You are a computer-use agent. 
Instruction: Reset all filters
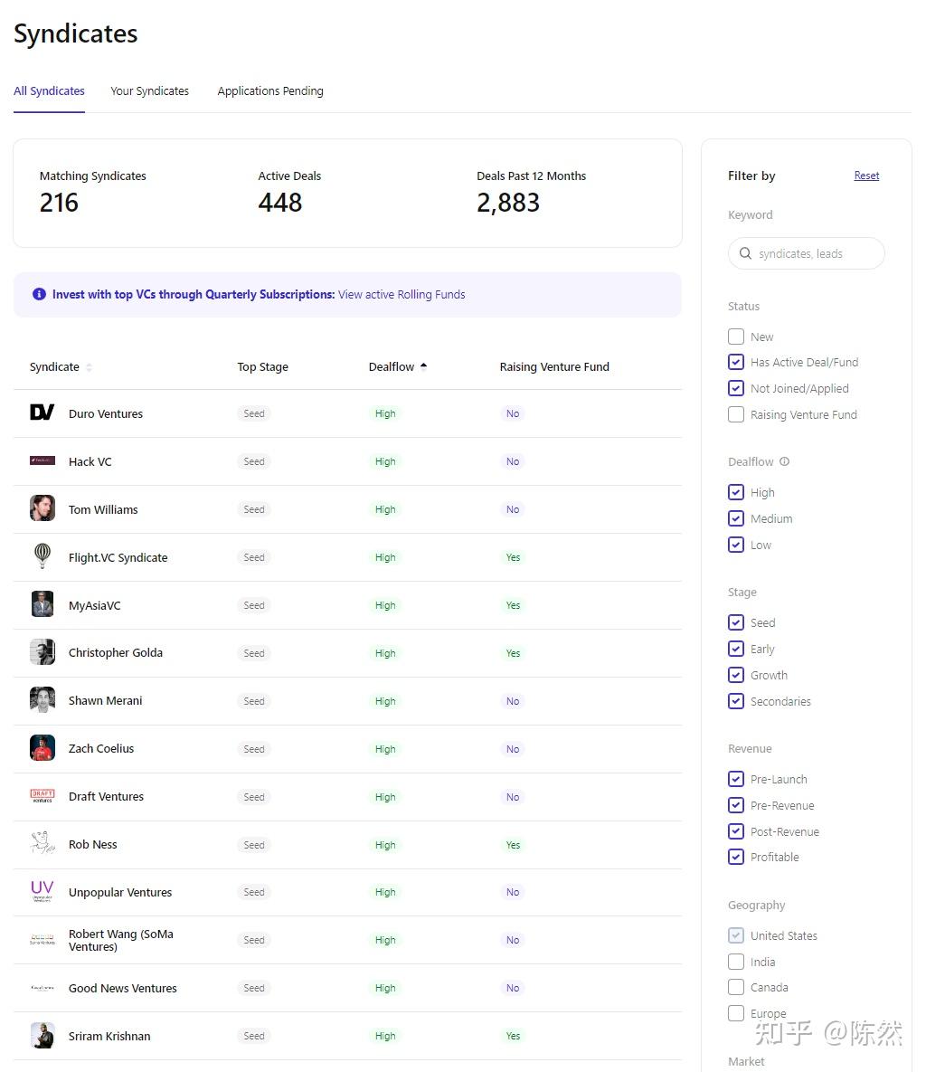point(866,176)
